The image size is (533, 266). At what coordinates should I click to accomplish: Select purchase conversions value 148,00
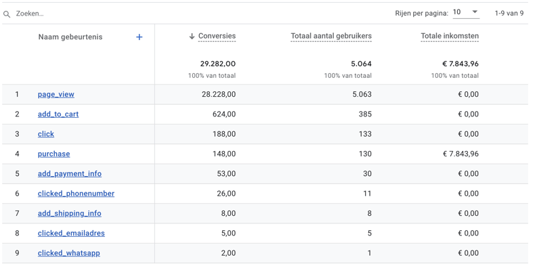[225, 154]
